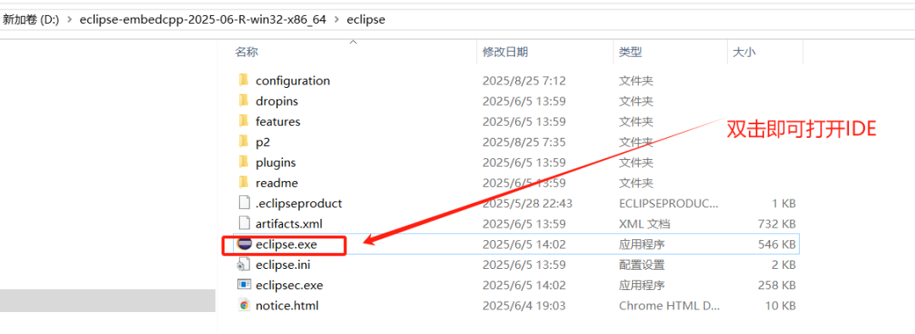Click the 配置设置 type cell

tap(642, 265)
